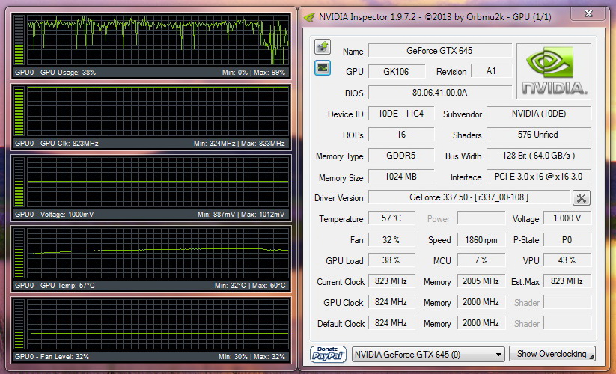Click the VPU value 43 %

[567, 260]
